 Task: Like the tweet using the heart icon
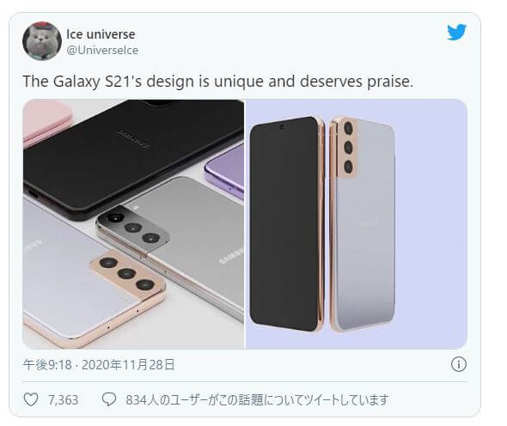pos(31,399)
